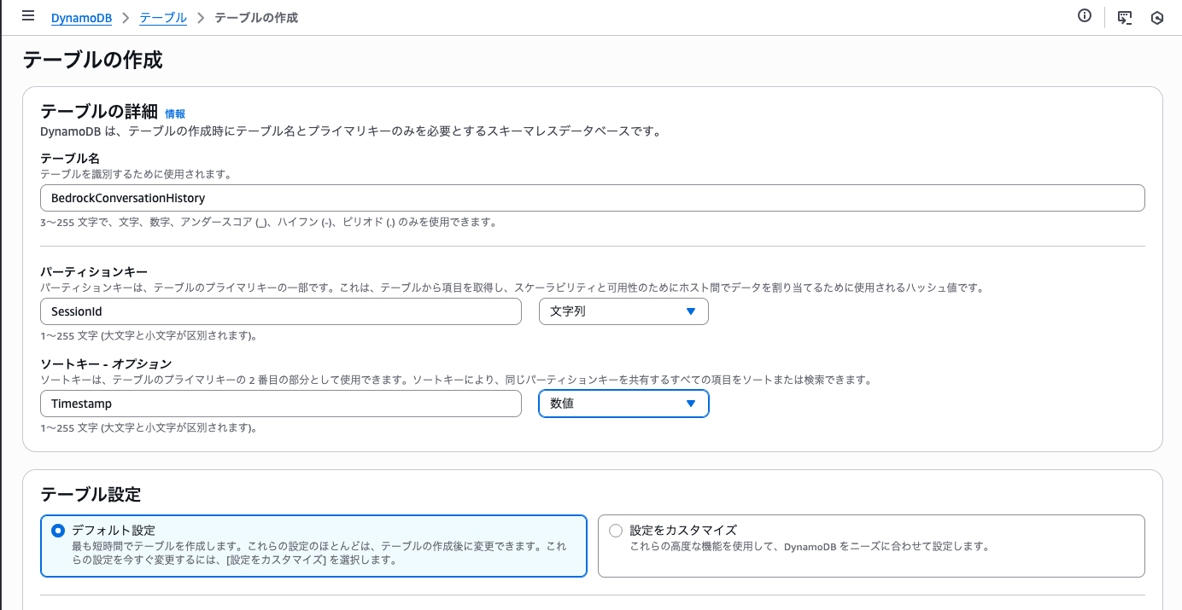1182x610 pixels.
Task: Click the パーティションキー label
Action: pos(95,271)
